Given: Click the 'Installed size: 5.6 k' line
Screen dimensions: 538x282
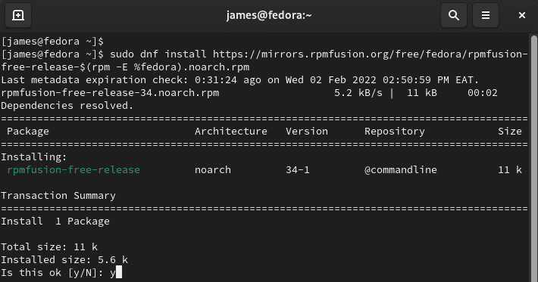Looking at the screenshot, I should (64, 260).
